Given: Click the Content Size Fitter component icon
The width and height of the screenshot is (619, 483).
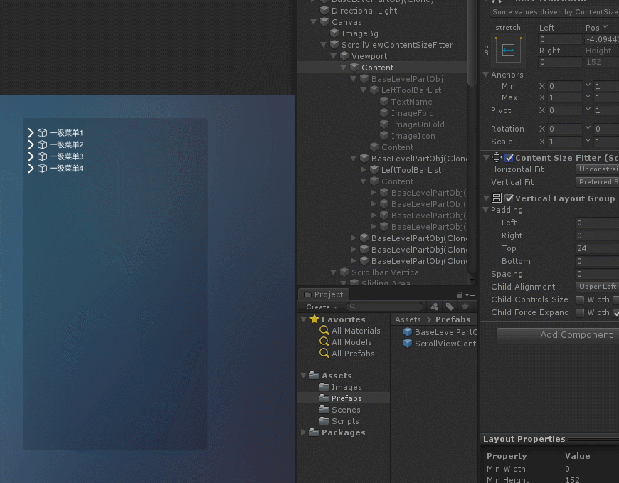Looking at the screenshot, I should coord(497,157).
